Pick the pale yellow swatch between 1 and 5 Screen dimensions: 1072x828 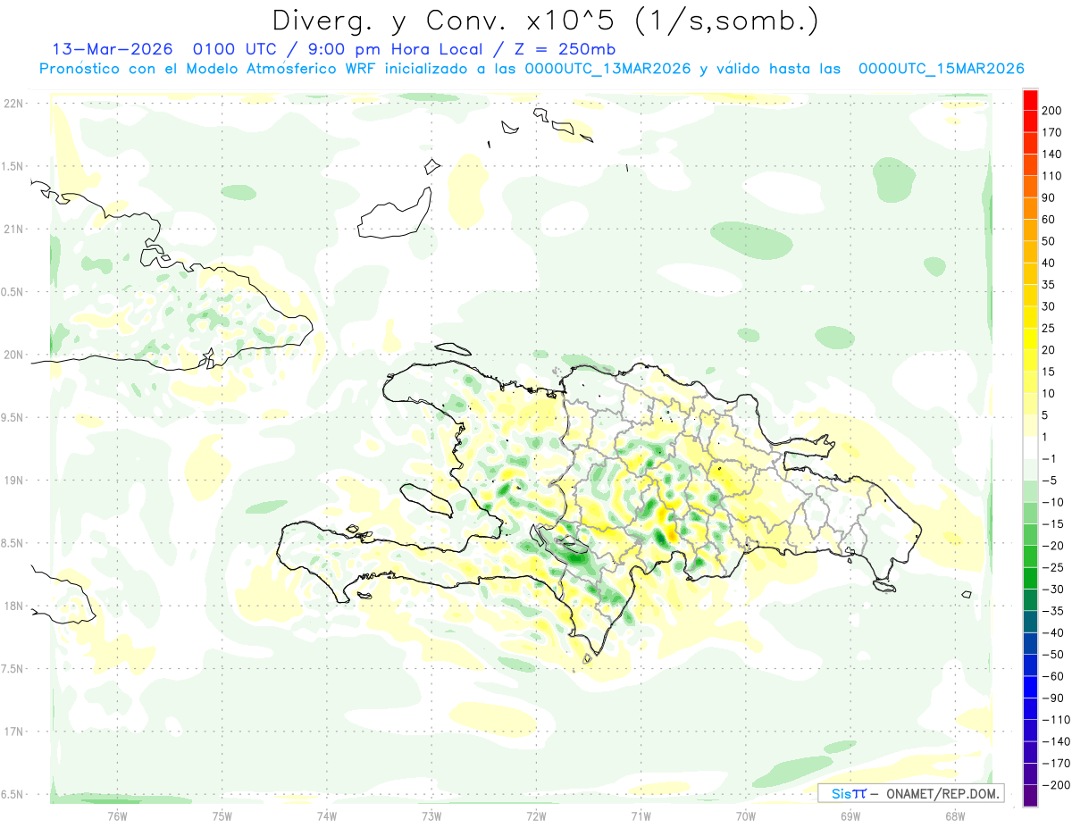(1030, 426)
